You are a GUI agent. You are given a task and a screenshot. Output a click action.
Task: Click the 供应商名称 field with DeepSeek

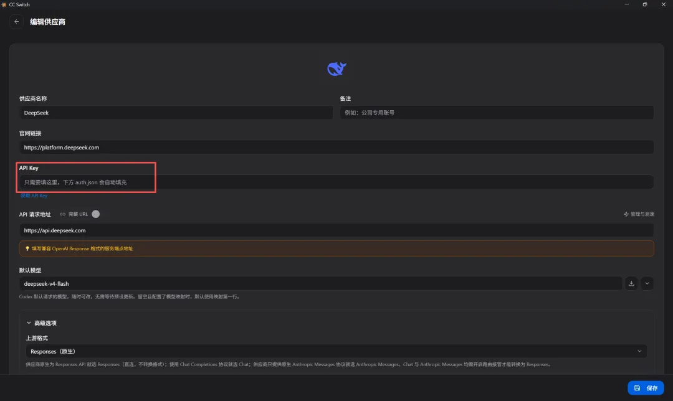click(x=176, y=113)
